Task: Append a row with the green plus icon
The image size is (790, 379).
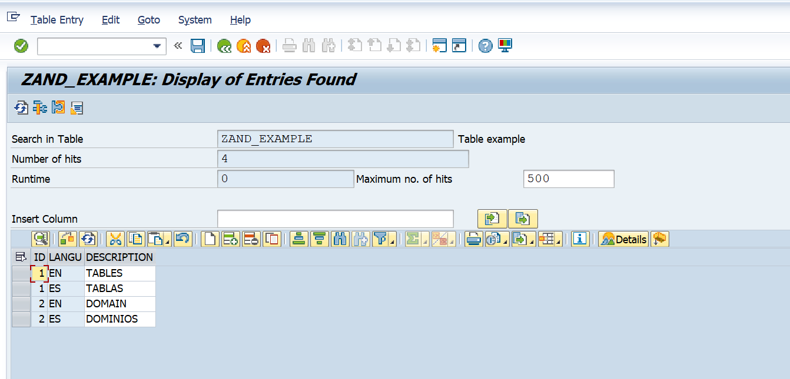Action: point(231,239)
